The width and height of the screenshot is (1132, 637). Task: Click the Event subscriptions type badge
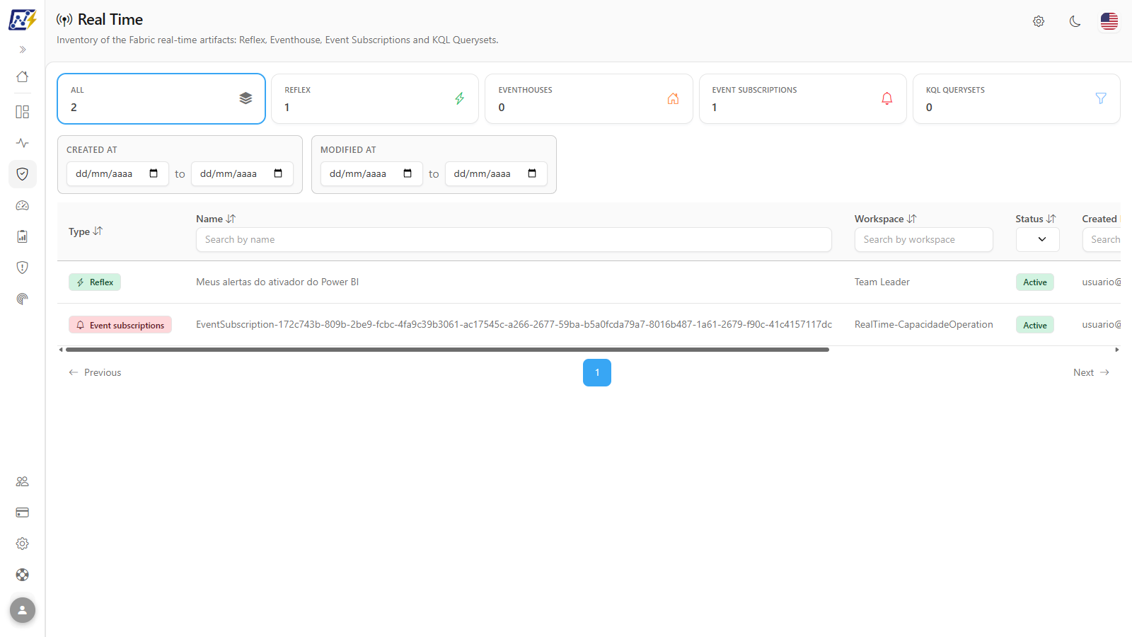click(x=120, y=325)
